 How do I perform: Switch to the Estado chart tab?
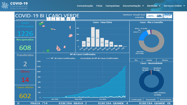pyautogui.click(x=149, y=60)
